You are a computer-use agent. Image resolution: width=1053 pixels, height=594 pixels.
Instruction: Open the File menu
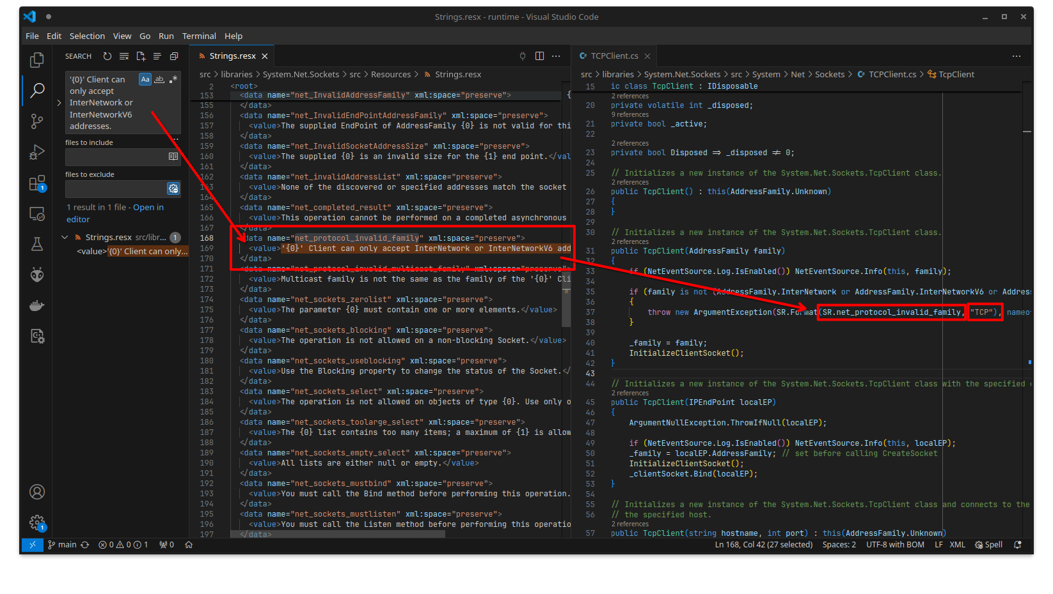tap(32, 36)
